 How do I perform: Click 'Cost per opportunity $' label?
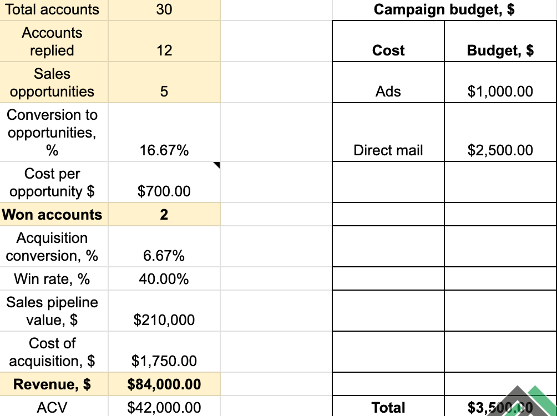(54, 182)
